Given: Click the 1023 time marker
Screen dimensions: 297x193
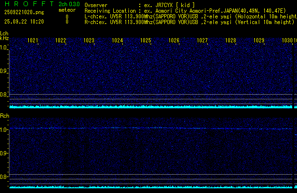Looking at the screenshot, I should (89, 41).
